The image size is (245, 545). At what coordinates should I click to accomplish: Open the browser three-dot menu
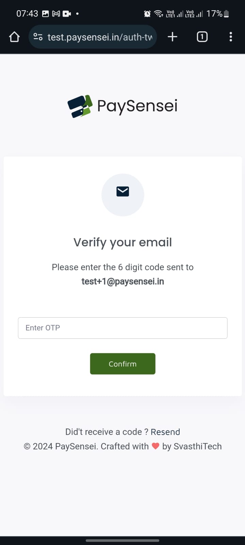pyautogui.click(x=231, y=37)
